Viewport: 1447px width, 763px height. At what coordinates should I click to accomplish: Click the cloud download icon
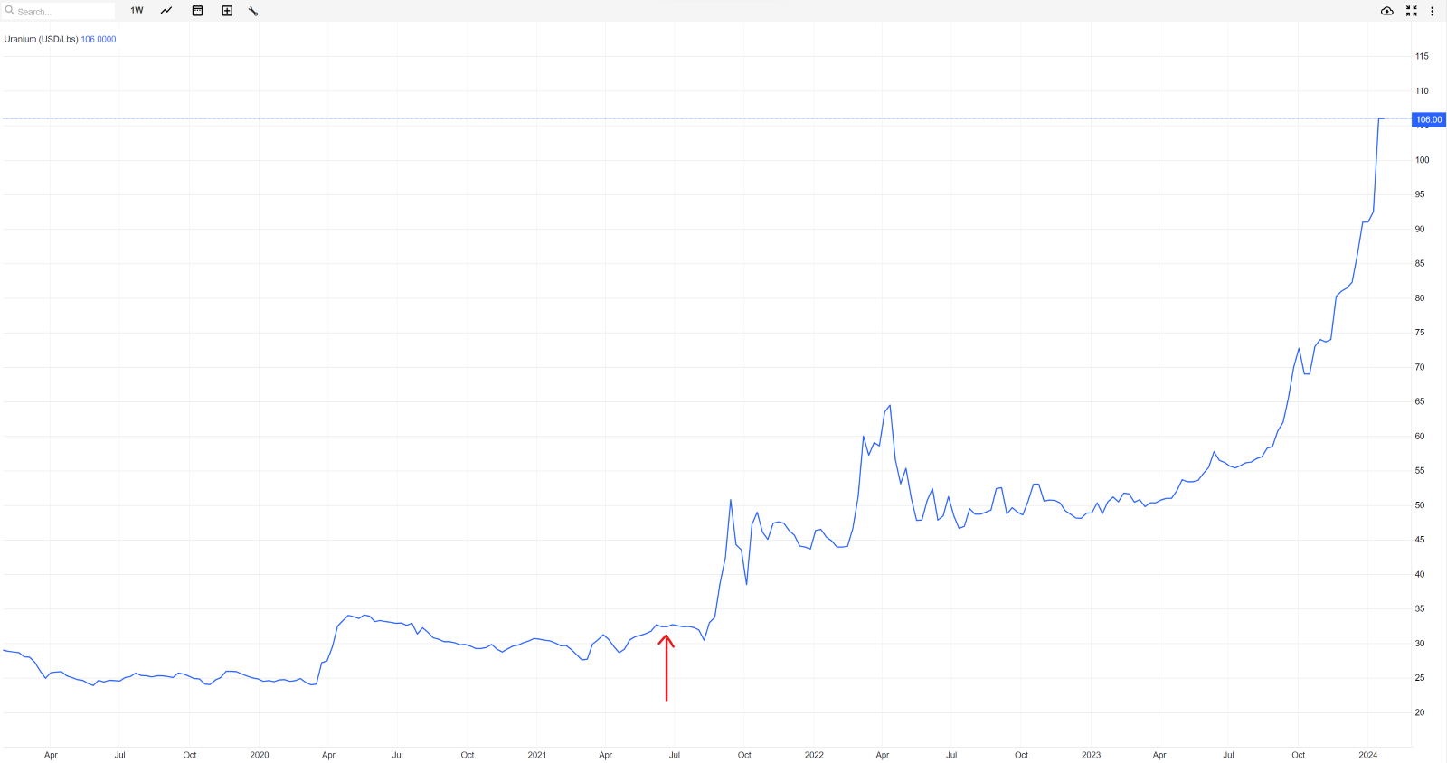tap(1387, 11)
